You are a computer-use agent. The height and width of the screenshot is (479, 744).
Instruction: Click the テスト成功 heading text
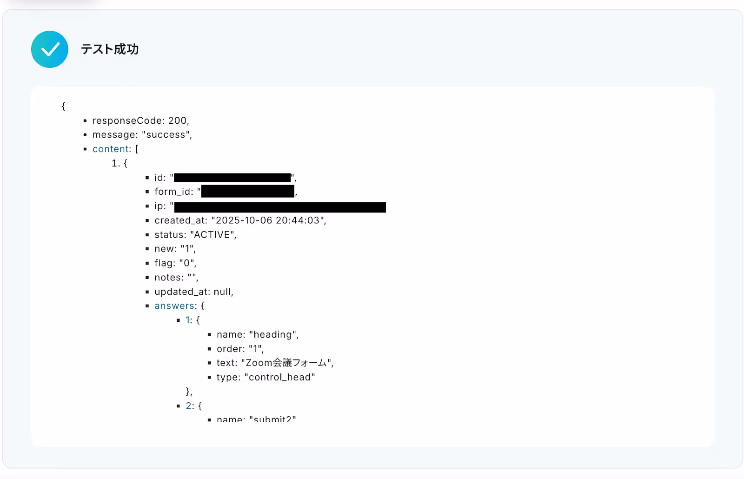pos(110,49)
